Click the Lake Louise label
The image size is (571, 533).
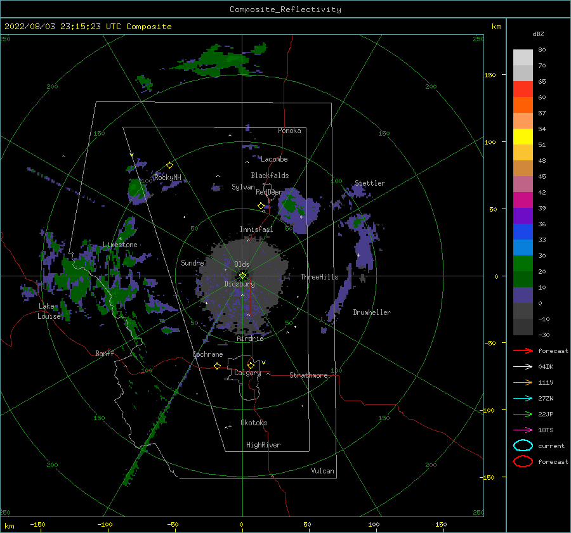pos(49,311)
